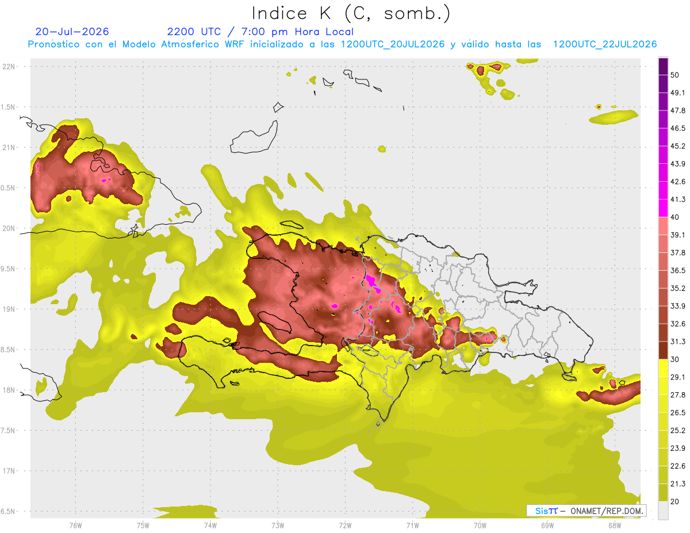690x533 pixels.
Task: Click the bright yellow swatch between 29.1 and 30
Action: coord(663,369)
